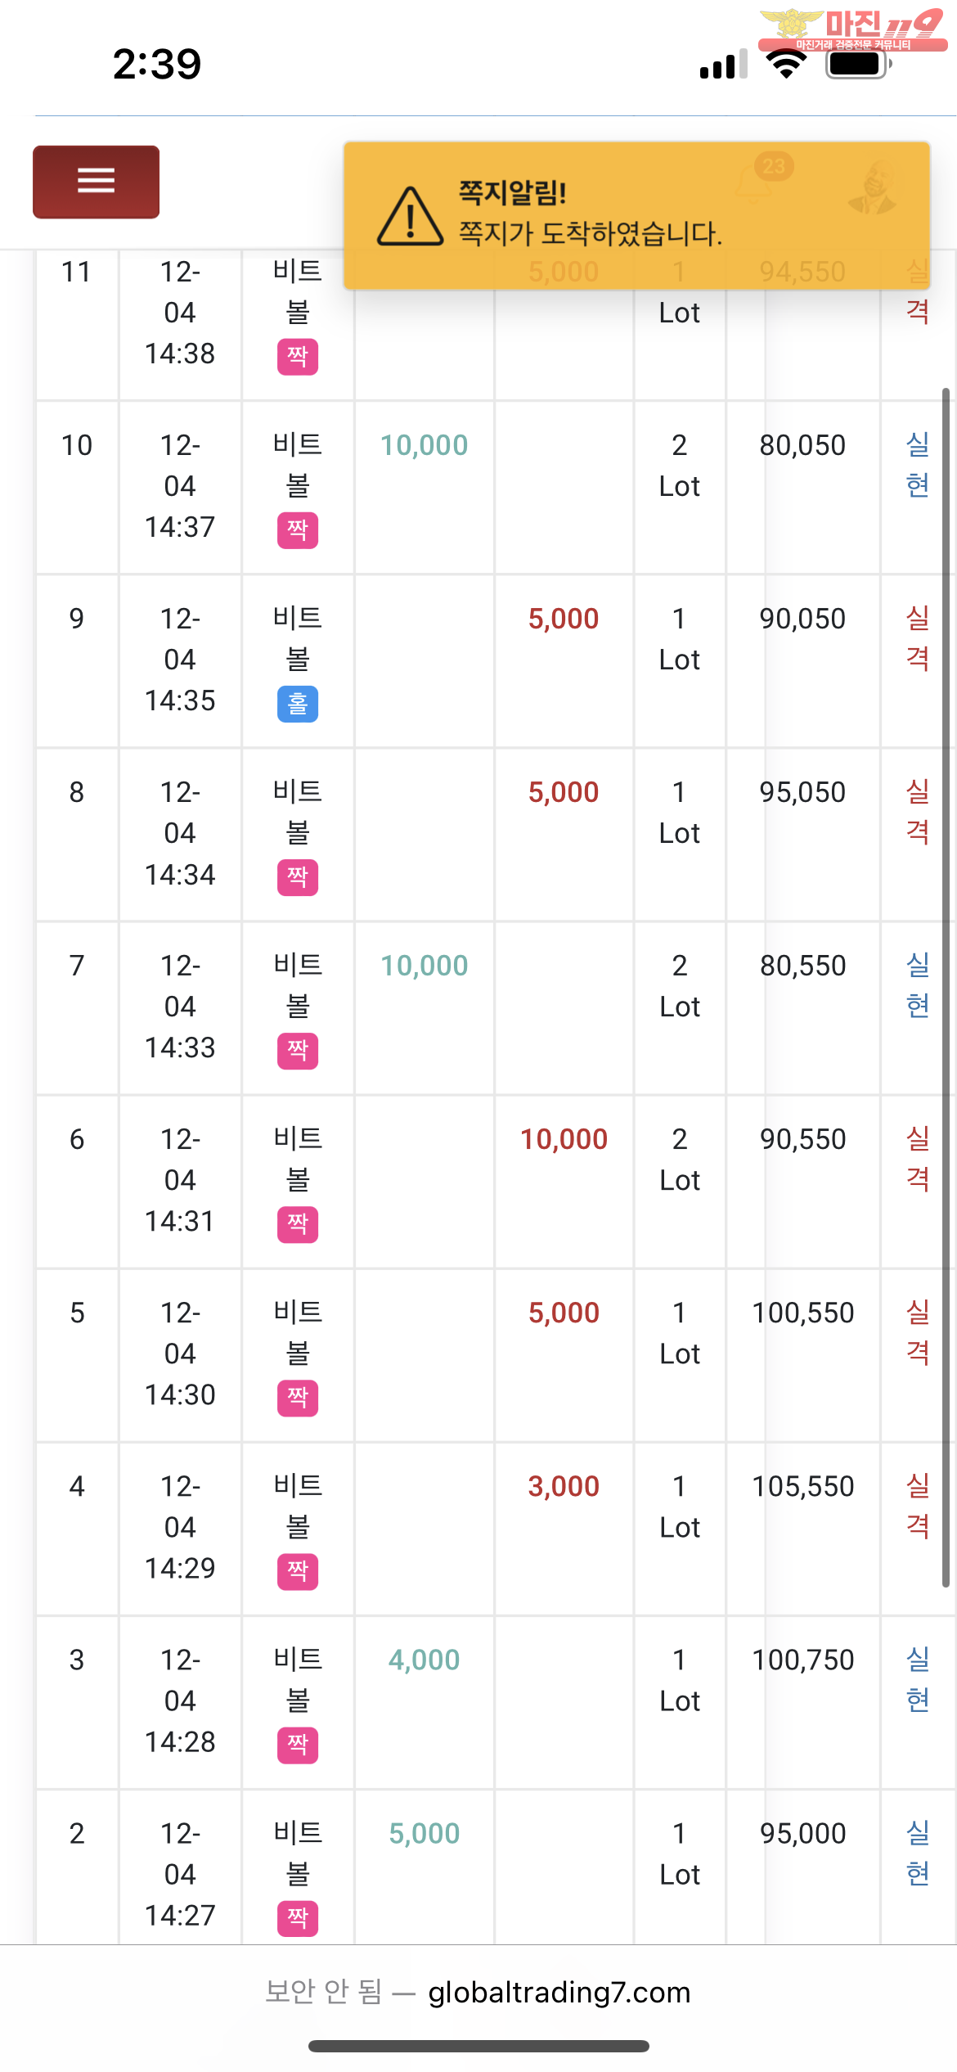Tap the home indicator bar
This screenshot has height=2072, width=957.
pos(478,2046)
